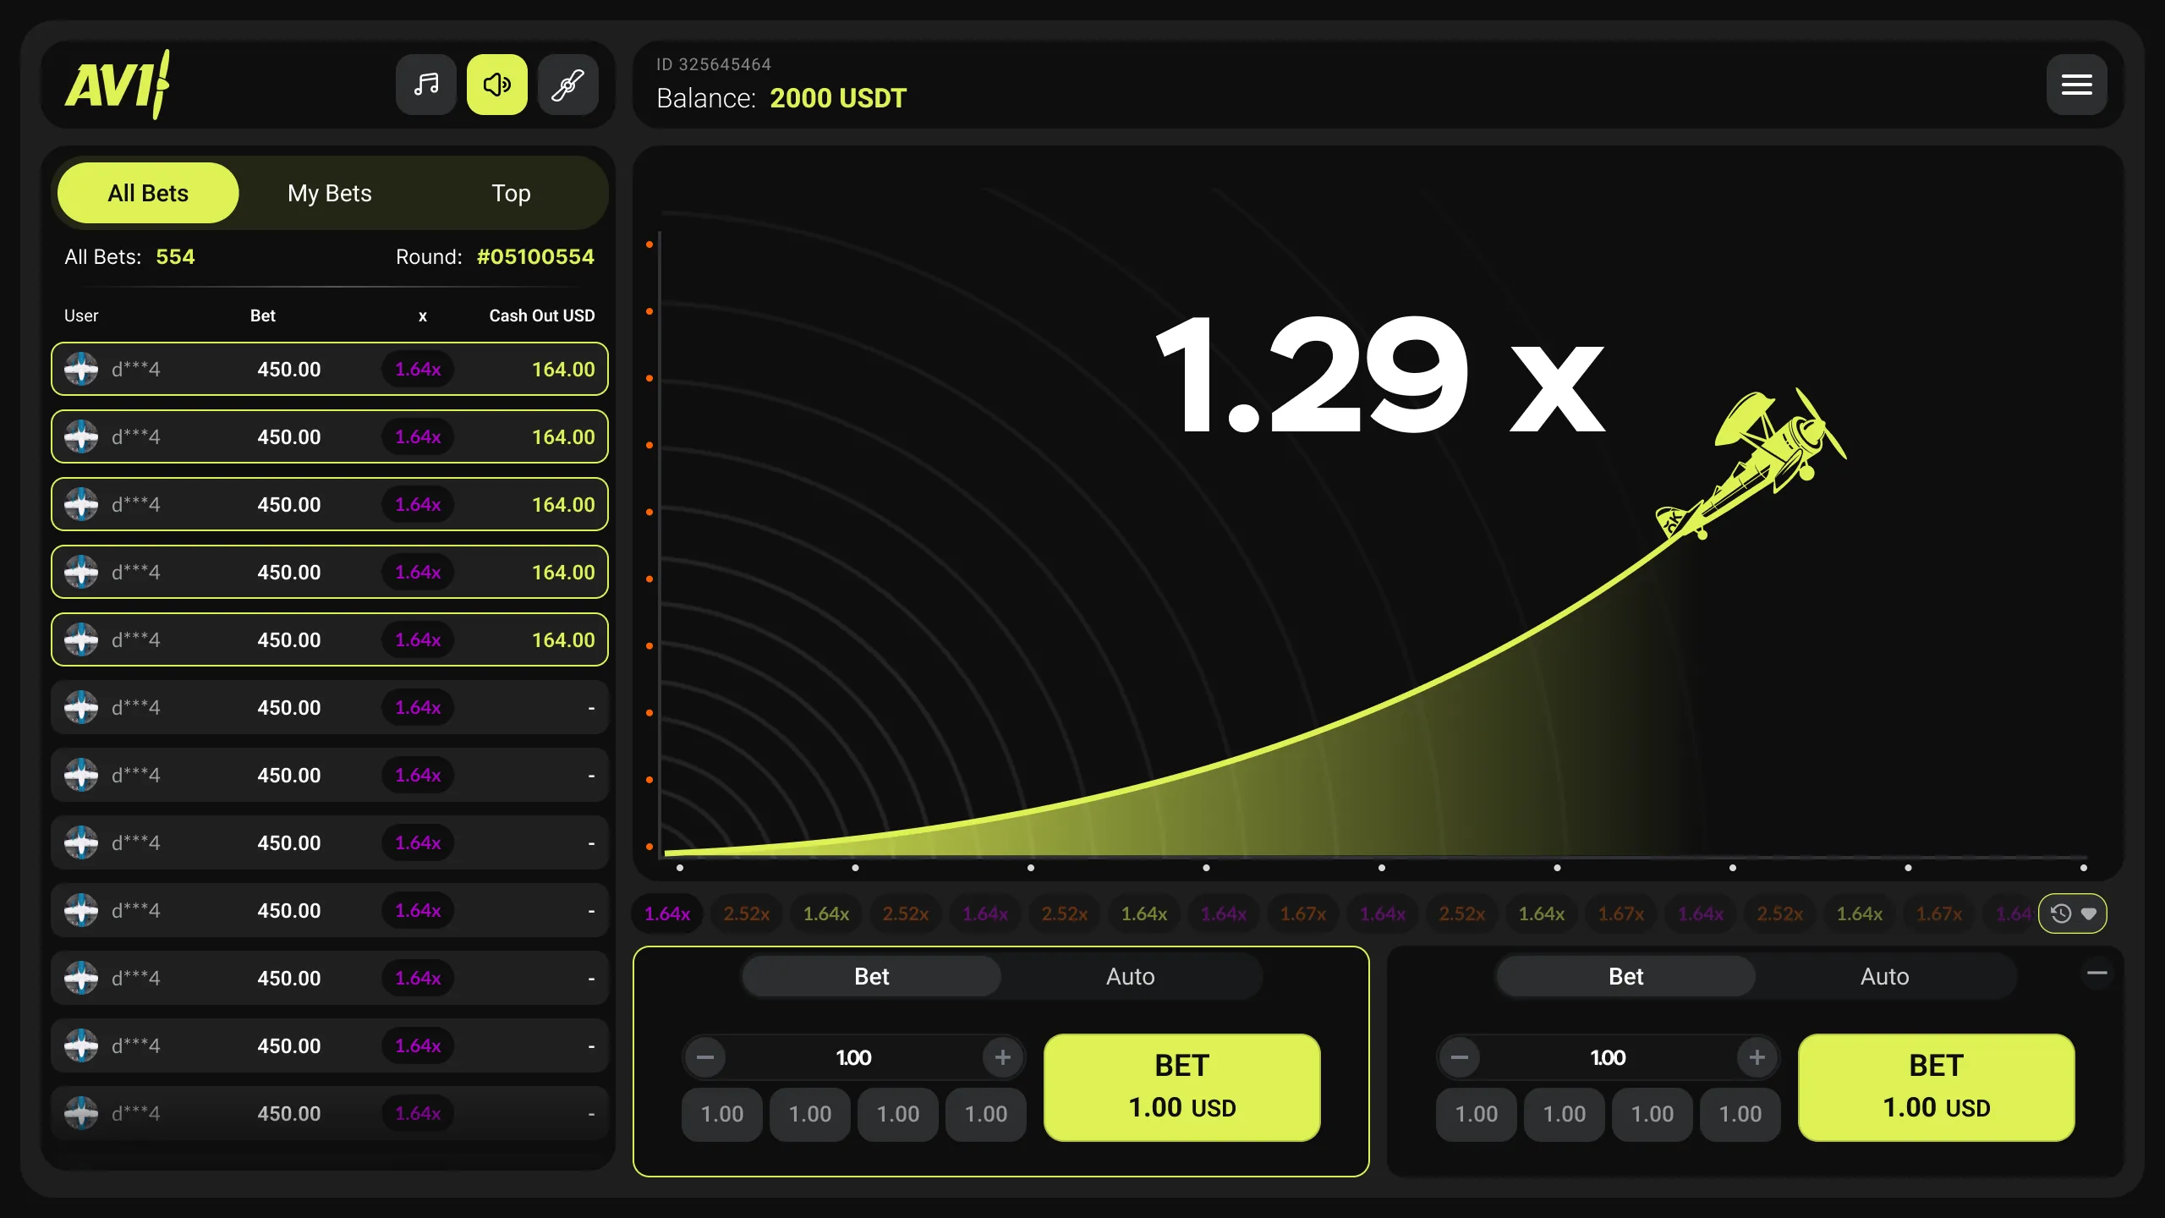The width and height of the screenshot is (2165, 1218).
Task: Click the All Bets count 554
Action: 175,256
